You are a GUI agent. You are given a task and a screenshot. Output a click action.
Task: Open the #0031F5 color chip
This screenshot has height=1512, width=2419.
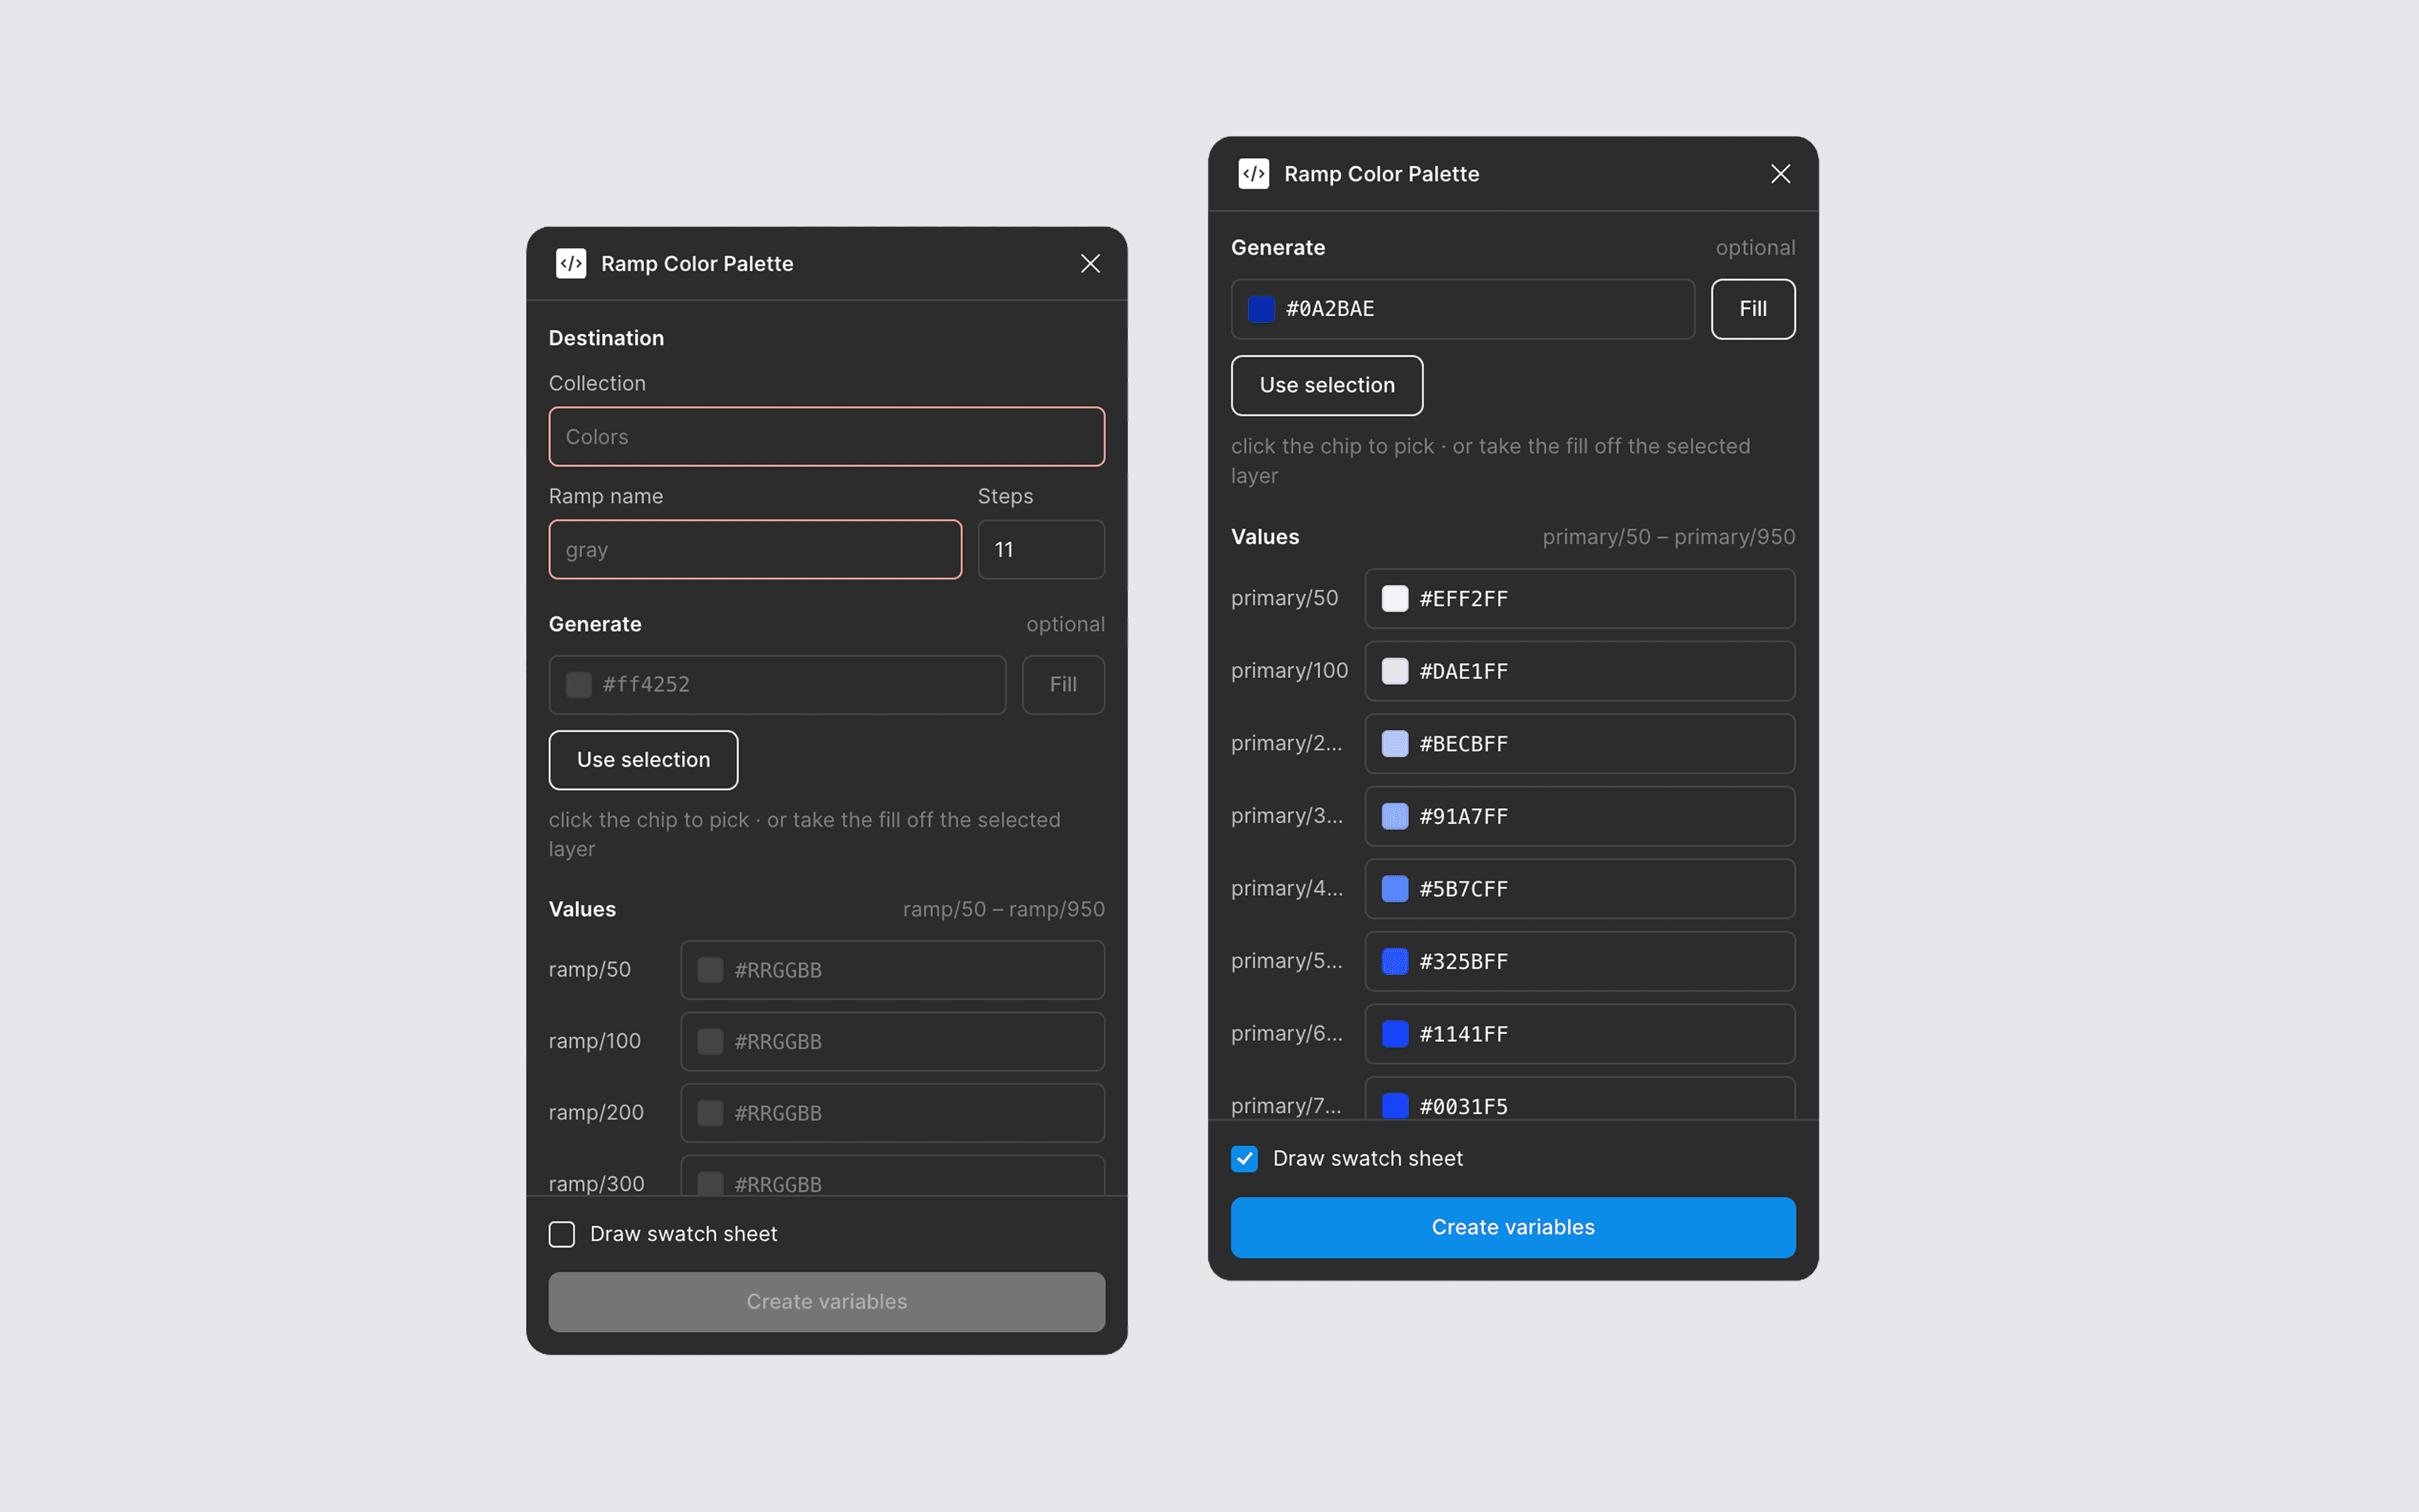coord(1395,1106)
